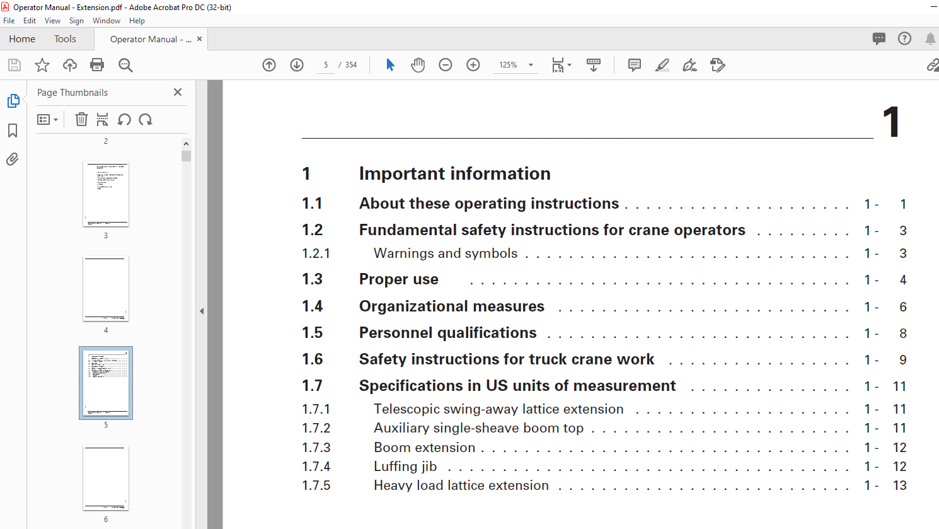Open the Help question mark icon

click(x=904, y=38)
